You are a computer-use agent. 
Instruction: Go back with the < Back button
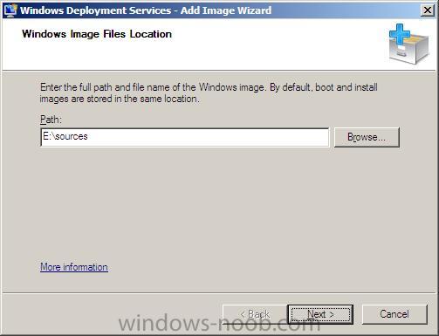pyautogui.click(x=255, y=314)
